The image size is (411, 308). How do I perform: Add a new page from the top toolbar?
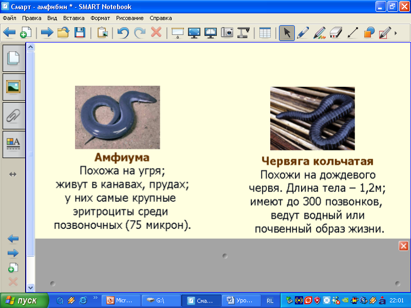26,33
